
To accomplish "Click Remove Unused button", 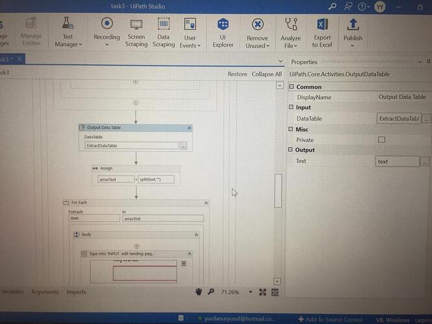I will (x=258, y=34).
